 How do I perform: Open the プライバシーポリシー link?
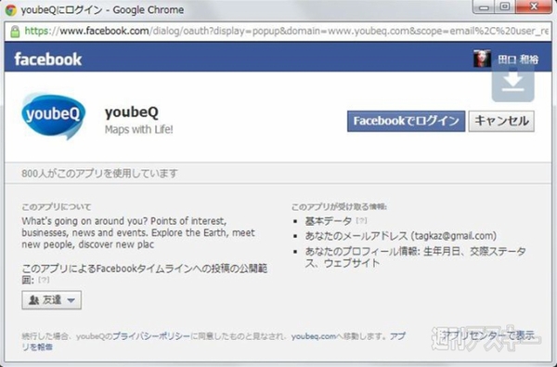[151, 336]
